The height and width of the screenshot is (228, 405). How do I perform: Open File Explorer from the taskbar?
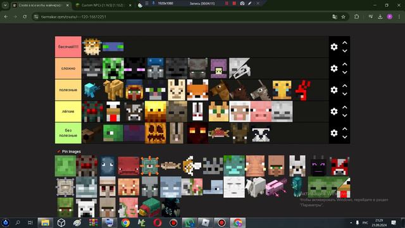[x=45, y=222]
